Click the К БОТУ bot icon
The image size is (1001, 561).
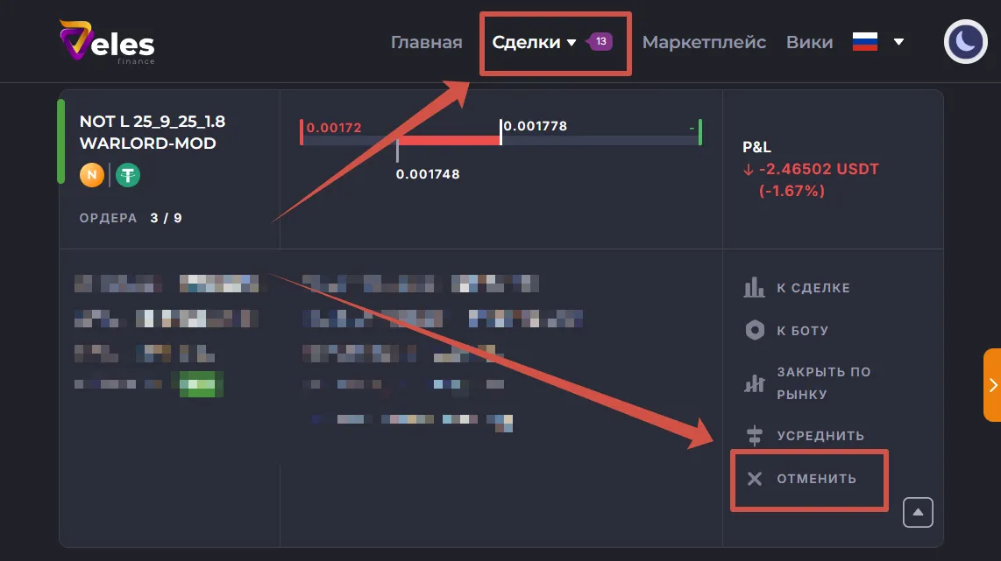tap(756, 330)
